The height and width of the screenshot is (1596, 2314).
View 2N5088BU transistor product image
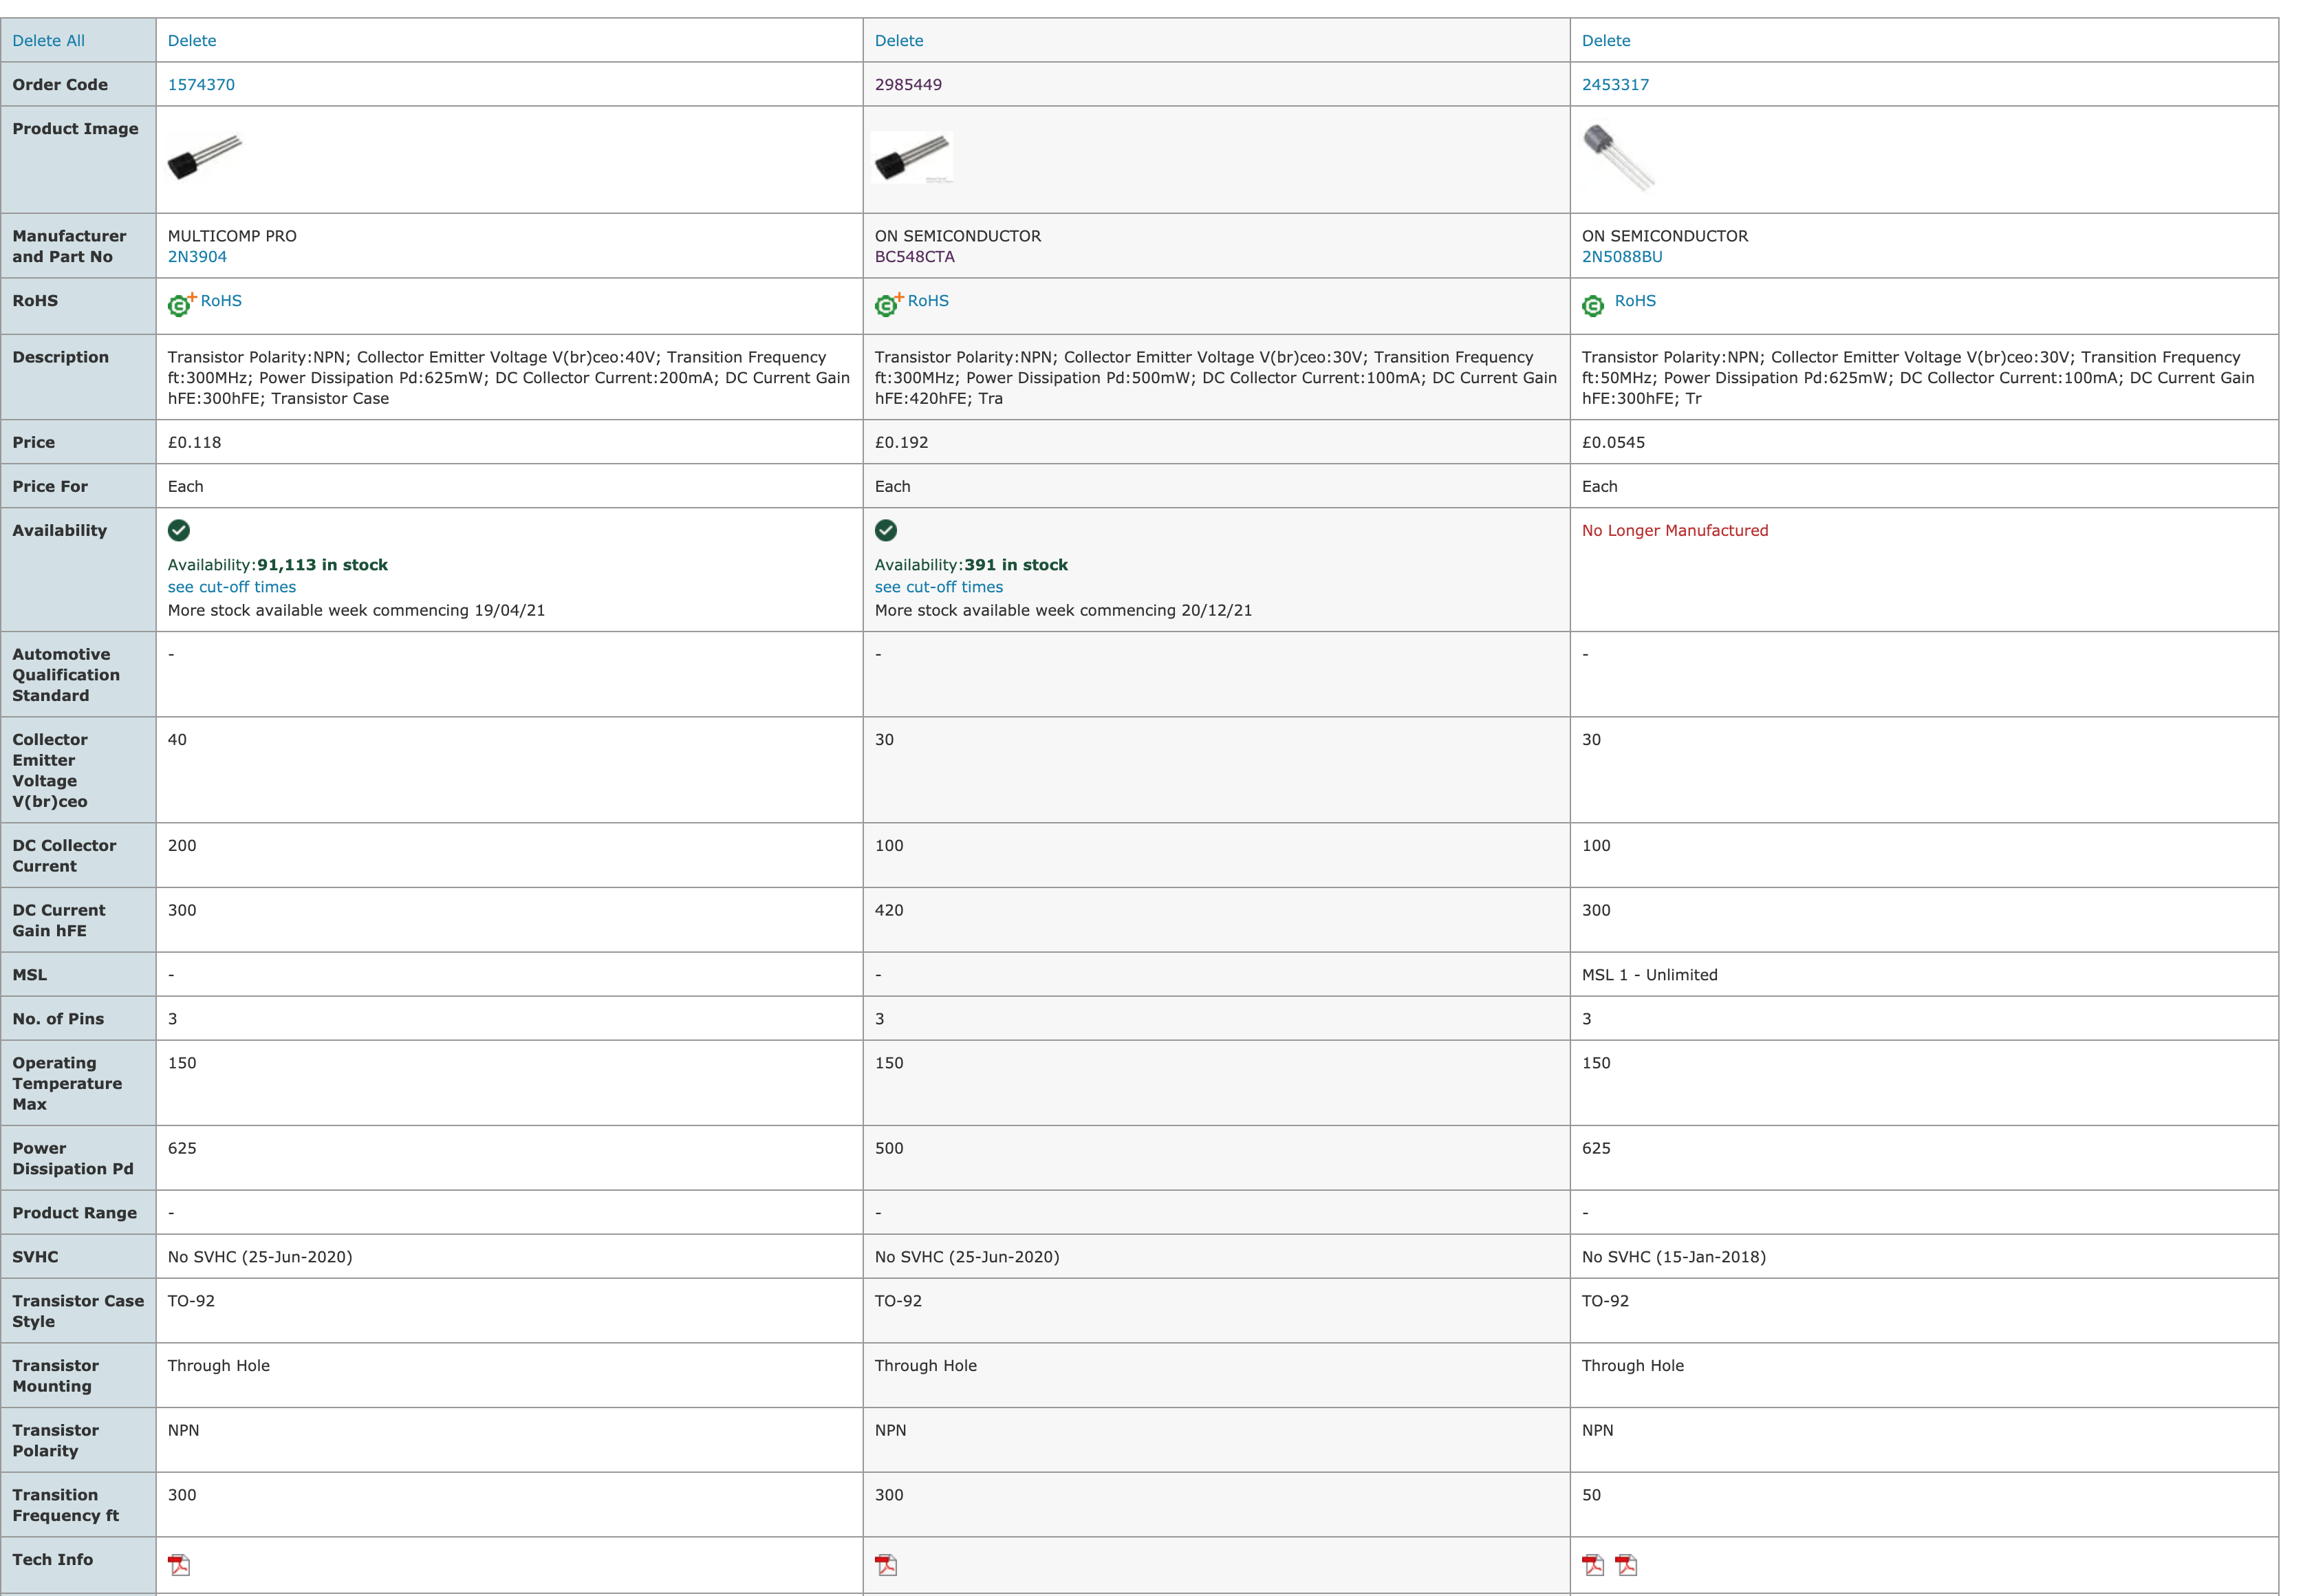point(1619,157)
